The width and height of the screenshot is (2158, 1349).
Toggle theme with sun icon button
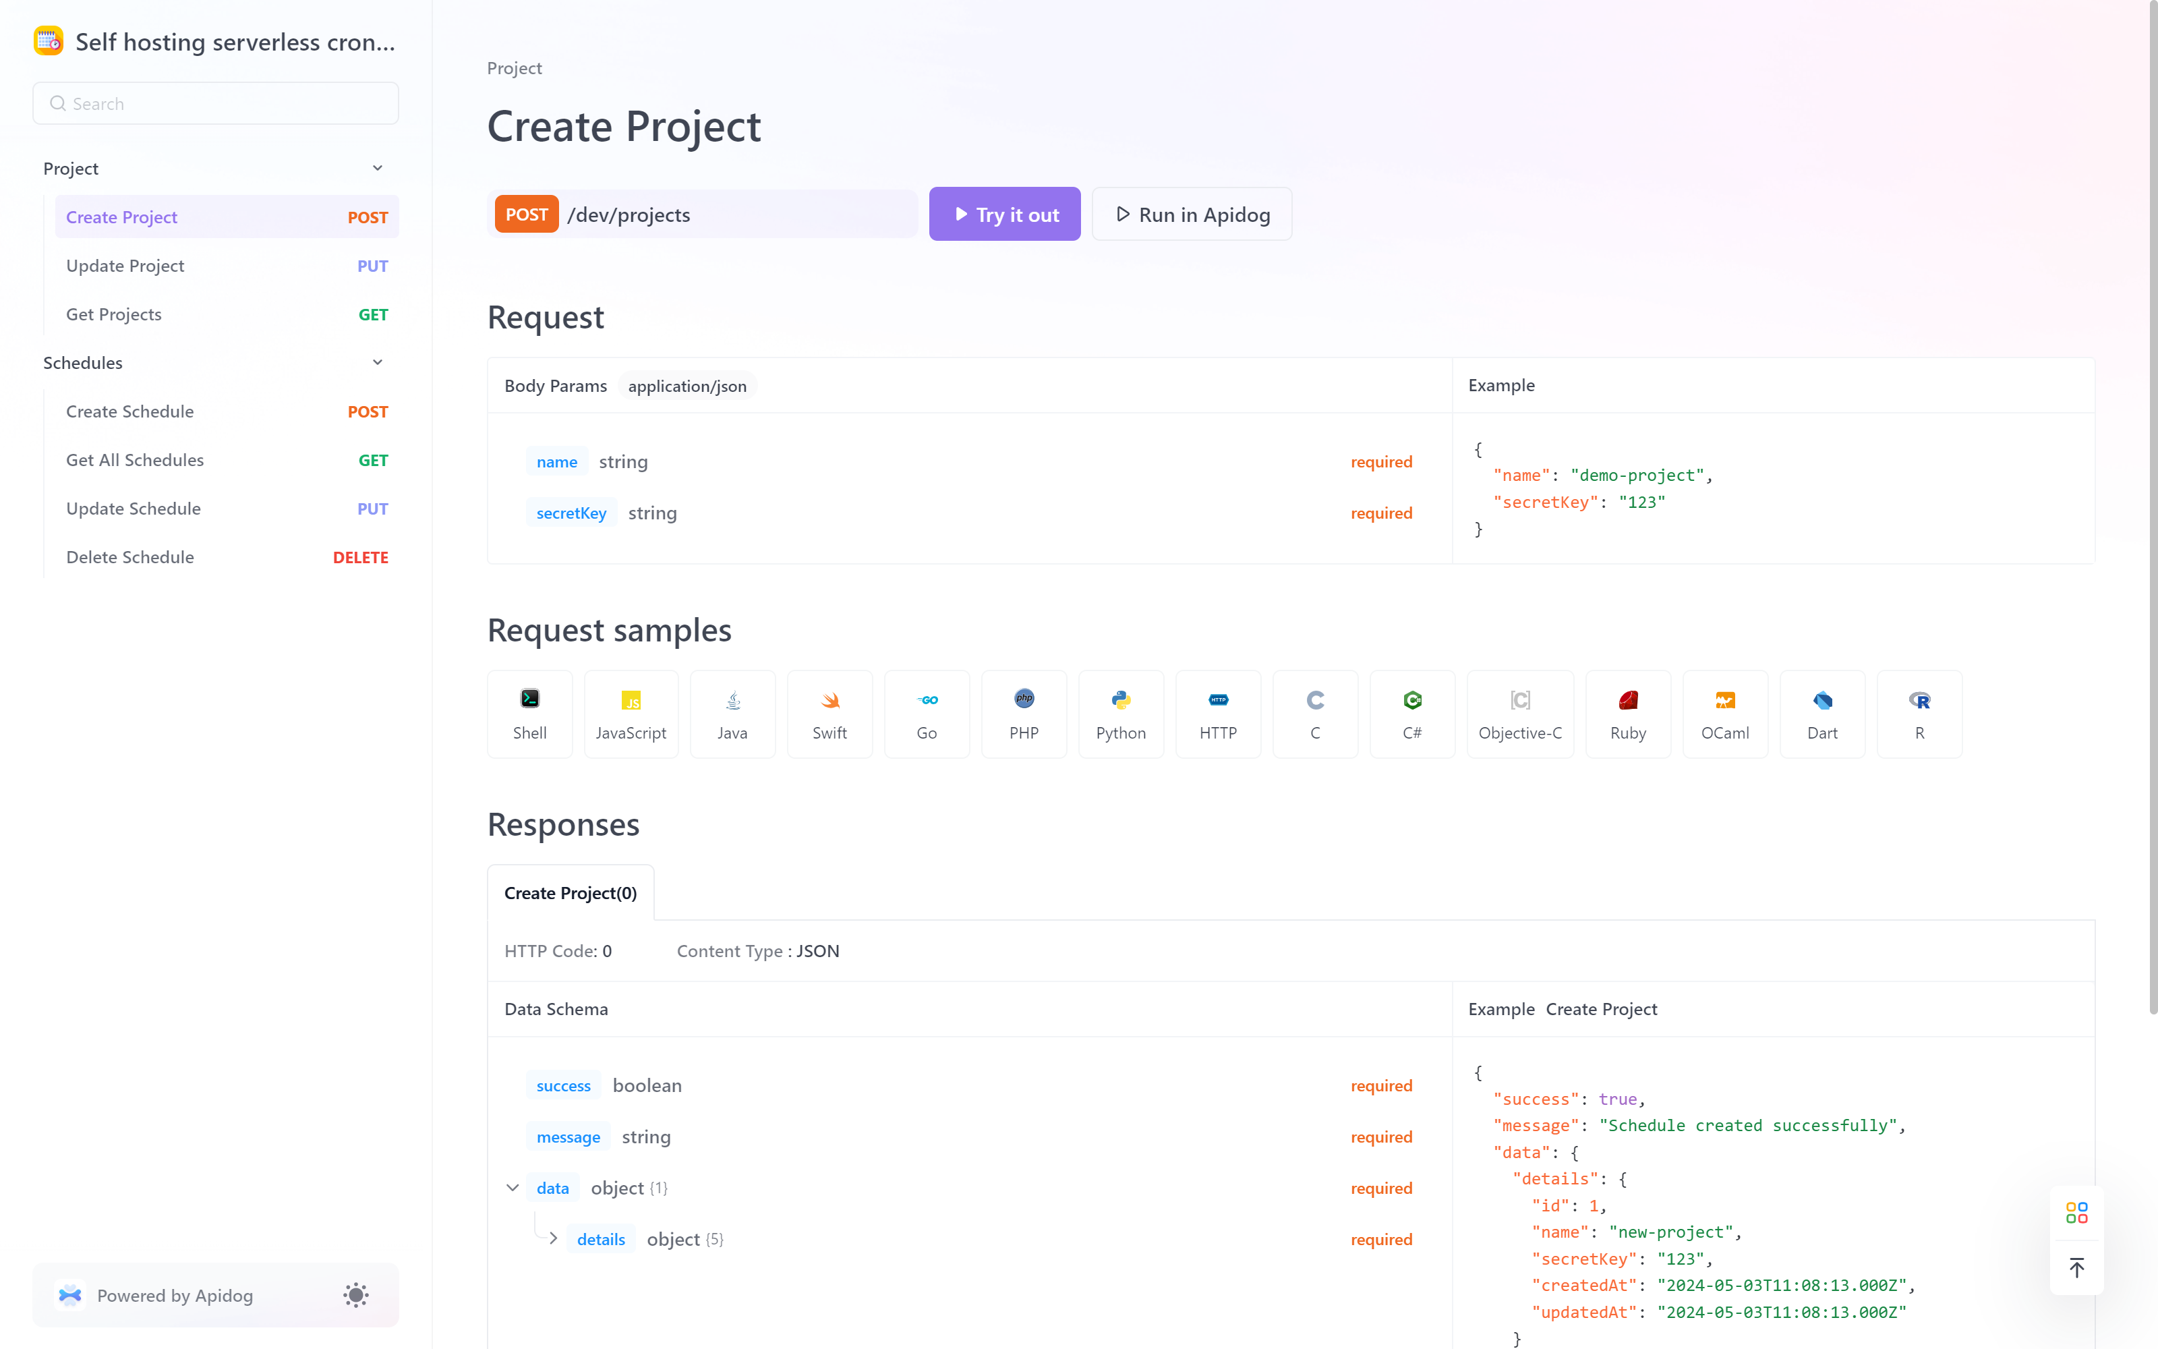tap(356, 1294)
